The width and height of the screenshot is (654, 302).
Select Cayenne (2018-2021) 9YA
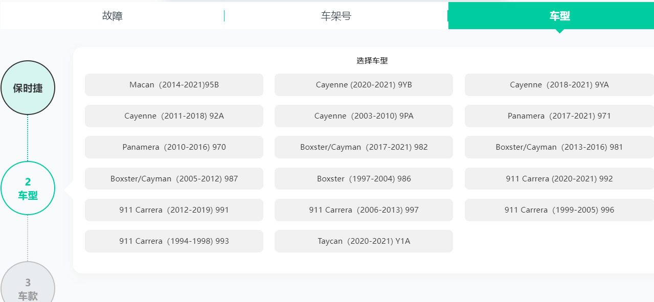click(558, 85)
